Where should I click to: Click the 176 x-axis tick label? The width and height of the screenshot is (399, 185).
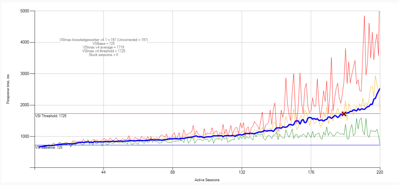(x=311, y=172)
